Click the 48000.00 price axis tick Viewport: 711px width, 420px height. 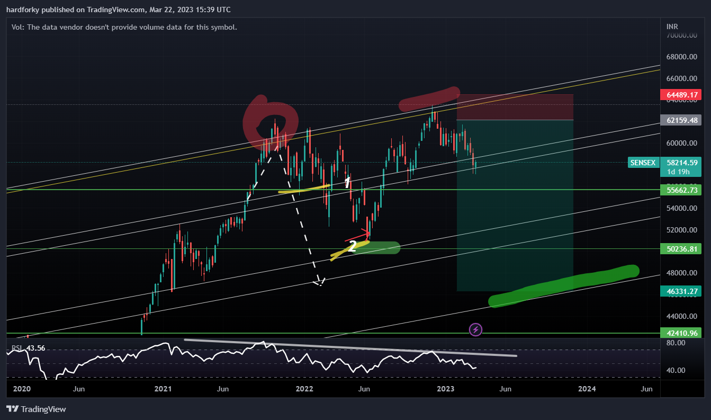[683, 273]
